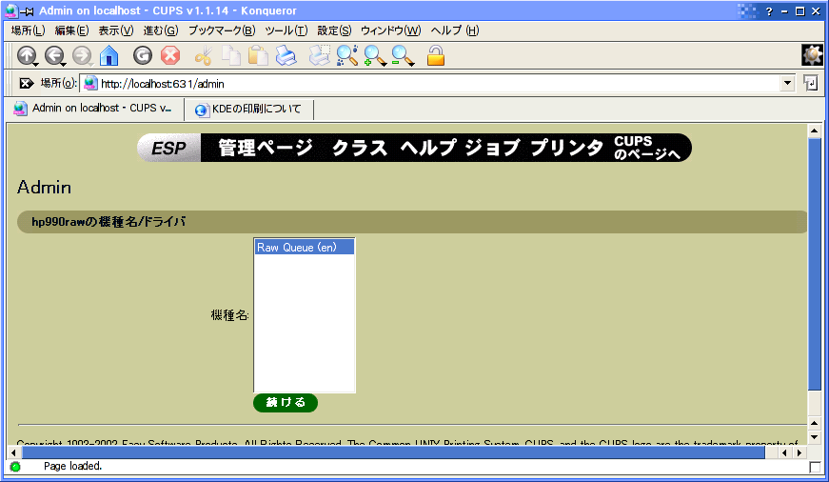Expand the location URL history dropdown
The image size is (829, 482).
tap(786, 83)
